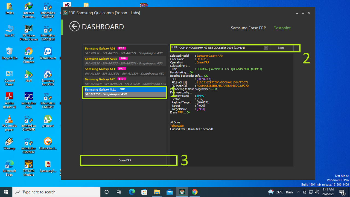Open the notification center icon
Screen dimensions: 350x197
coord(342,192)
